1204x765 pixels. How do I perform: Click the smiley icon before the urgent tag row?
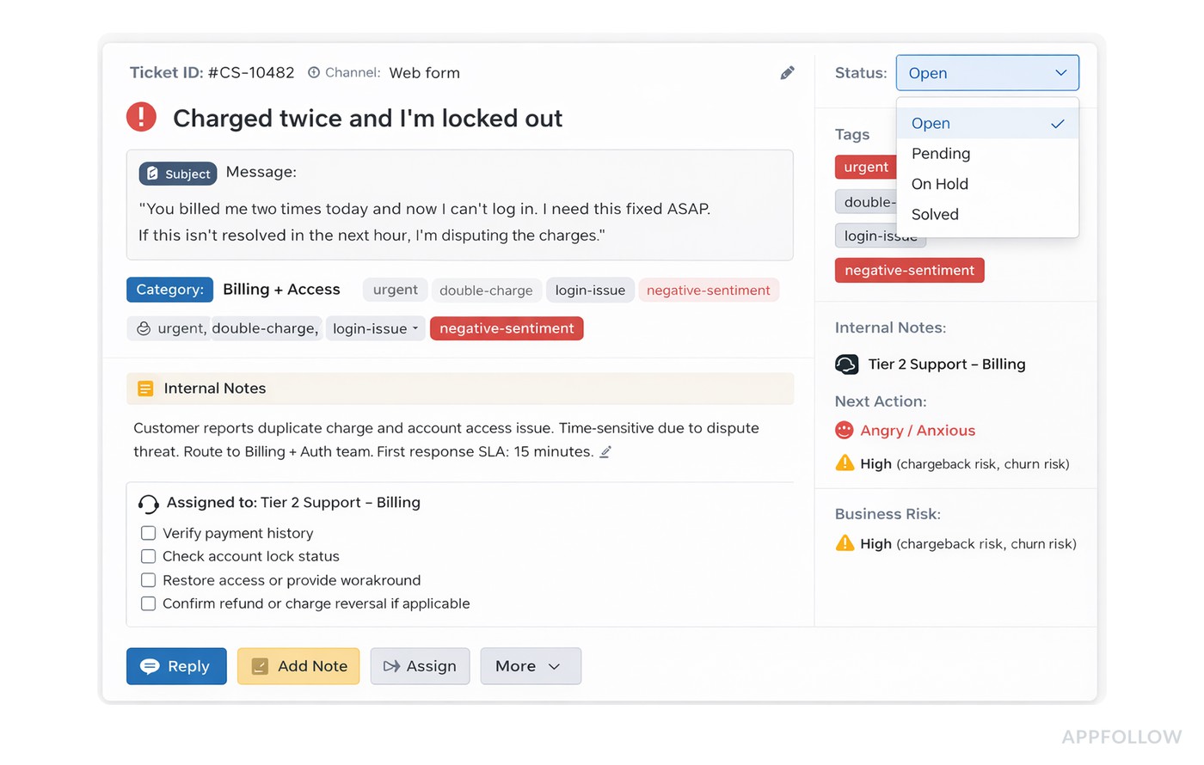point(144,328)
